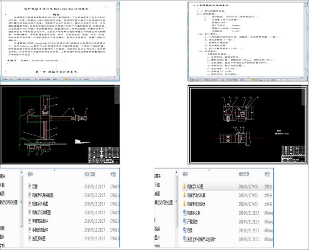Open the 机械手机身装配图 DWG file
Image resolution: width=309 pixels, height=250 pixels.
click(x=43, y=195)
